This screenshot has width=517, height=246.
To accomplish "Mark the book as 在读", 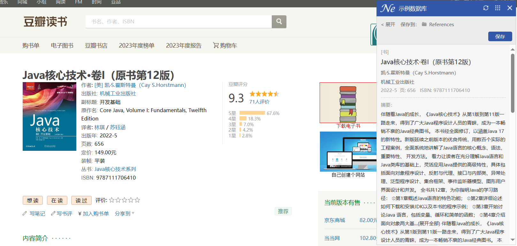I will pos(57,200).
